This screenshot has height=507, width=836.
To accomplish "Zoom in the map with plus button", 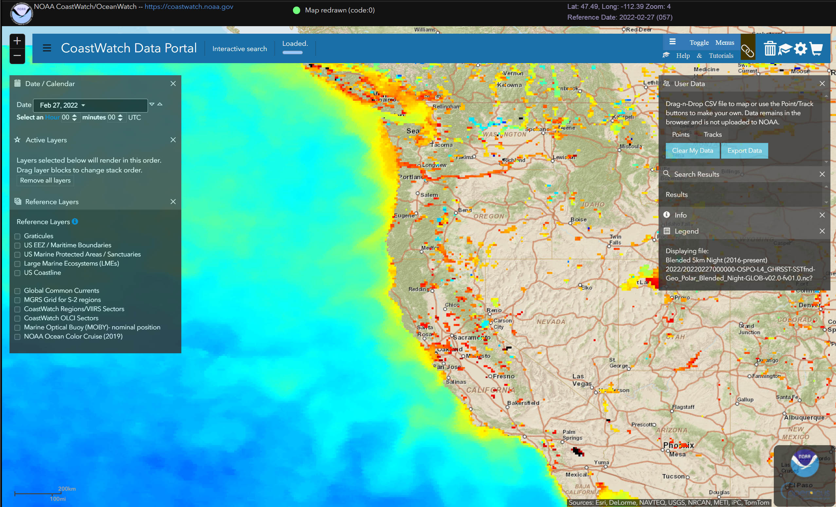I will [17, 41].
